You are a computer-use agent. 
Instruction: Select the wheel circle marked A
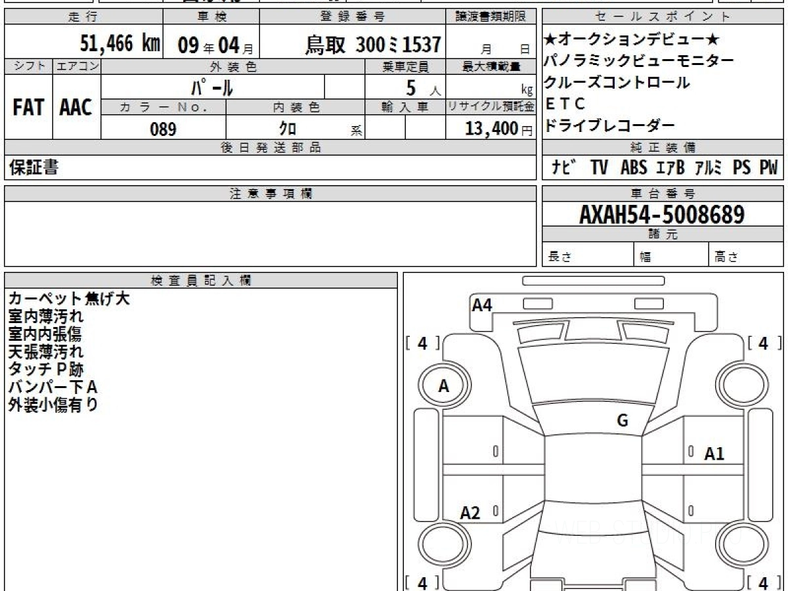[443, 386]
